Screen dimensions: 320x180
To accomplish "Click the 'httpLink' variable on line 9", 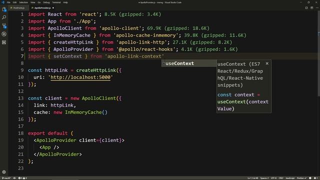I will pos(56,70).
